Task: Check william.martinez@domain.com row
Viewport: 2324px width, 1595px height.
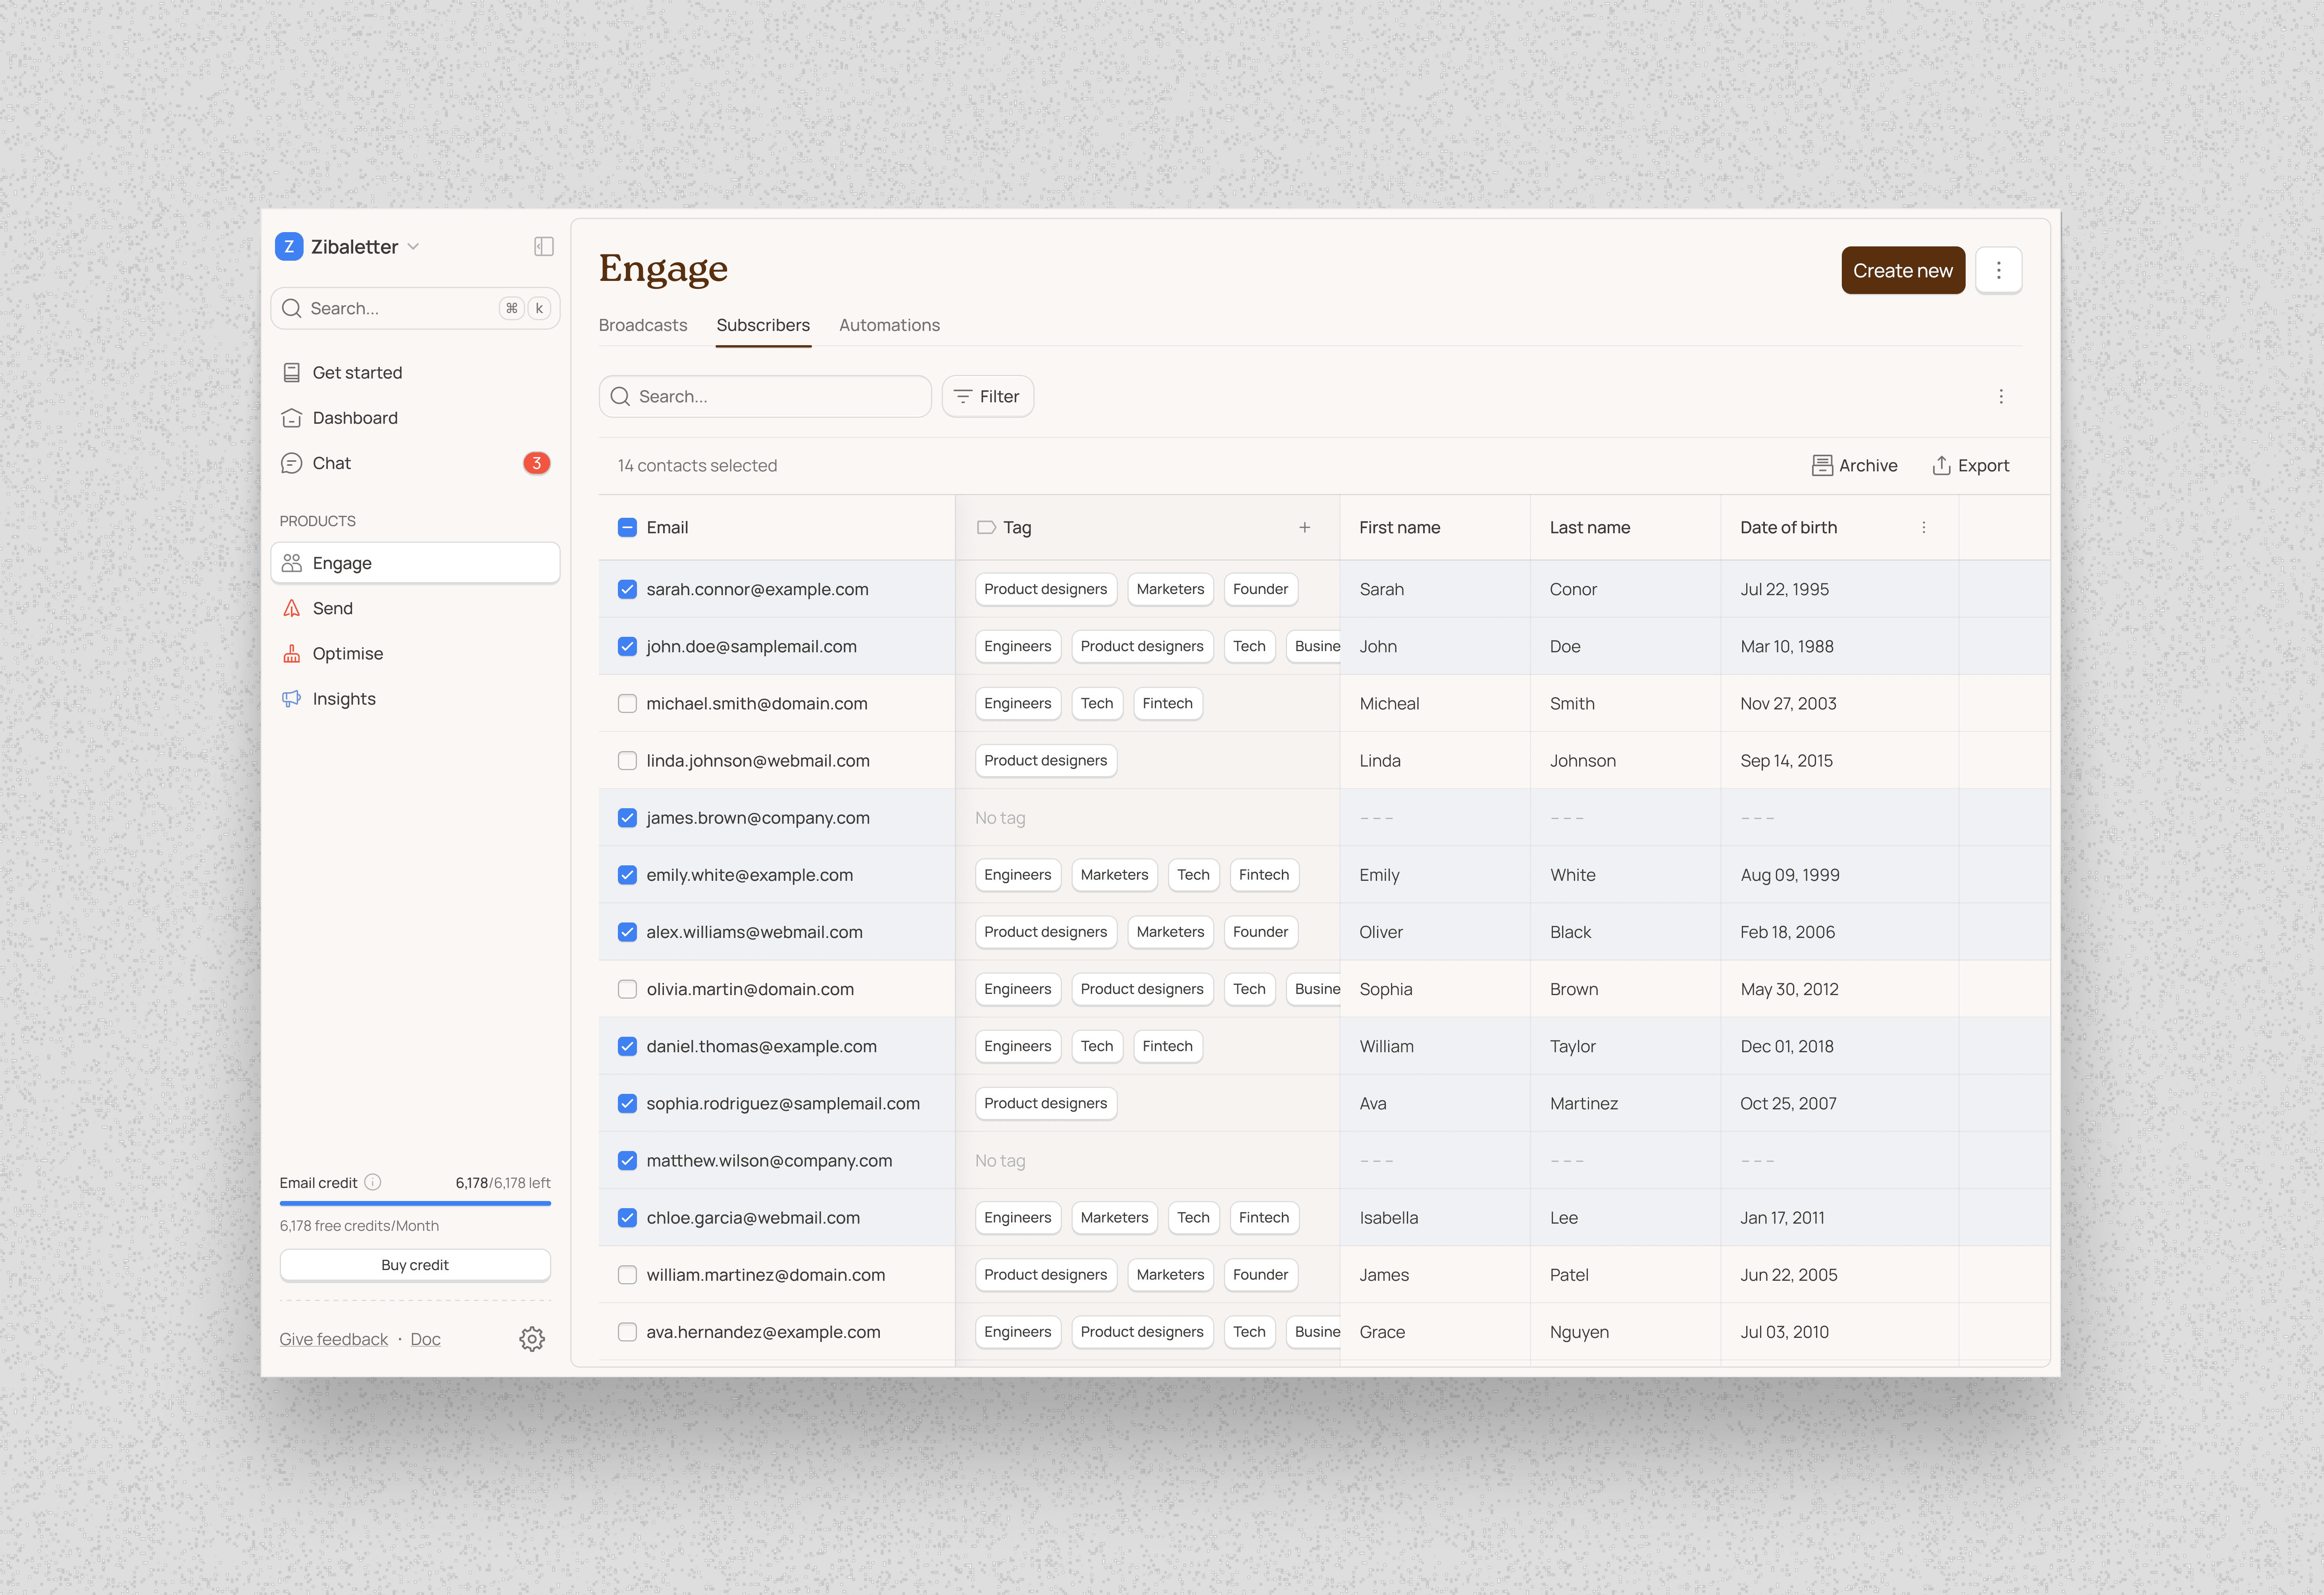Action: [627, 1275]
